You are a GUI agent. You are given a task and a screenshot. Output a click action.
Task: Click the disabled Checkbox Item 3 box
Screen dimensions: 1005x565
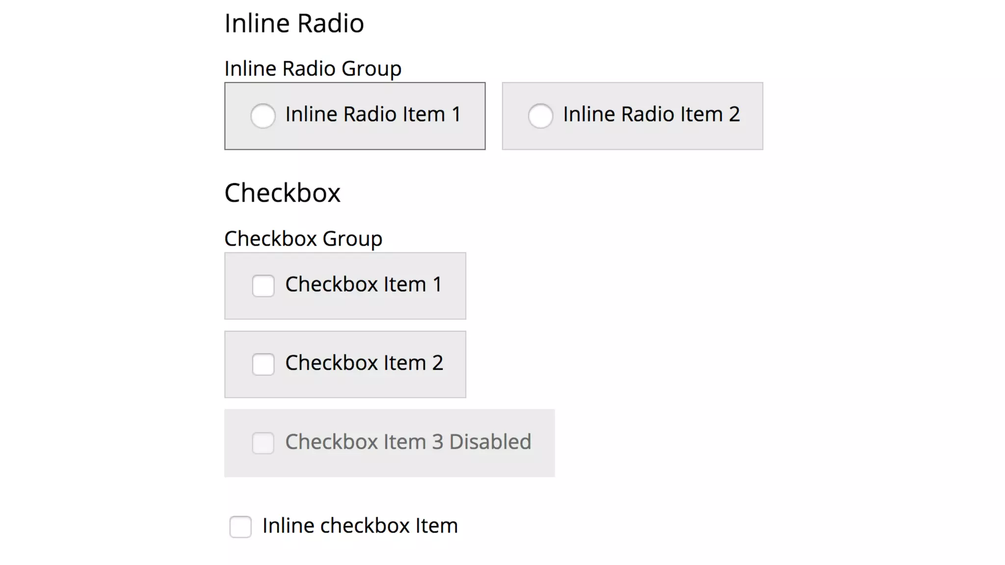[263, 443]
